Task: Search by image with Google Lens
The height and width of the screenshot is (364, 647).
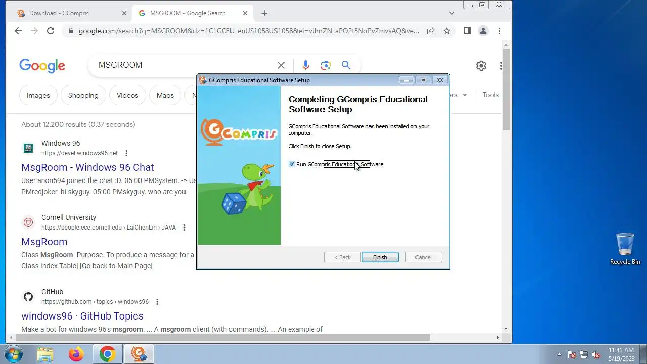Action: tap(326, 65)
